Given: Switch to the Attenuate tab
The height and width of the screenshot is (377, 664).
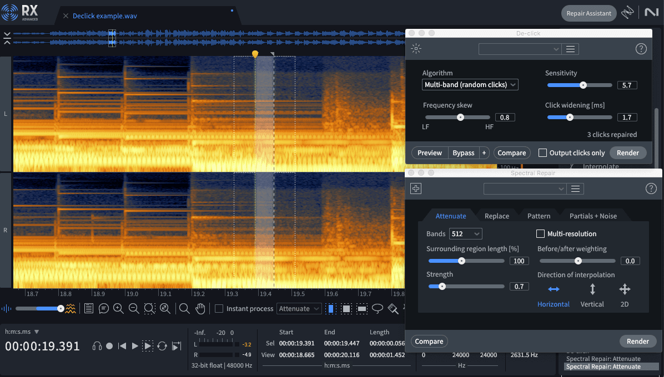Looking at the screenshot, I should click(451, 216).
